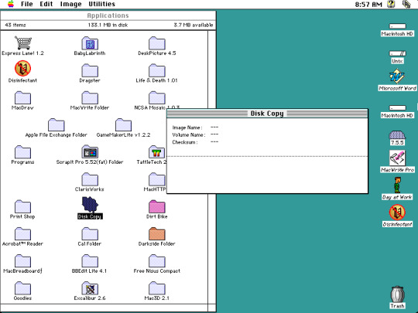This screenshot has height=313, width=418.
Task: Open the Edit menu
Action: [46, 4]
